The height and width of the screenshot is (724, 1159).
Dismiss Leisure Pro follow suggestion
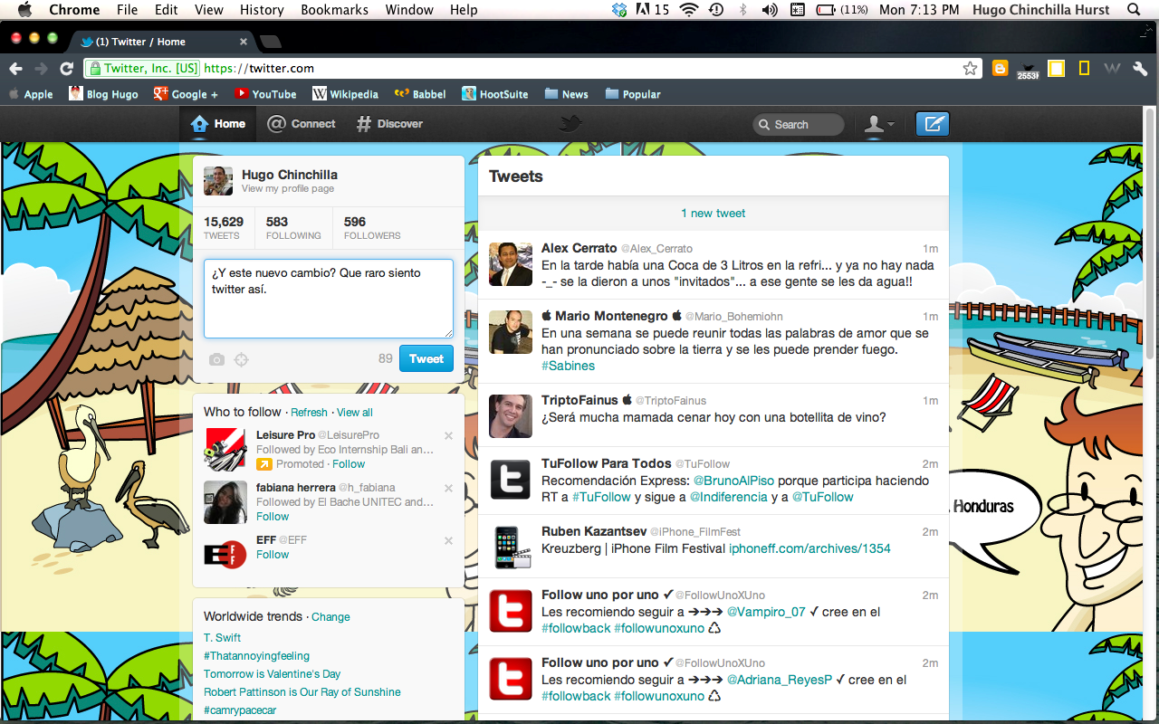[448, 435]
